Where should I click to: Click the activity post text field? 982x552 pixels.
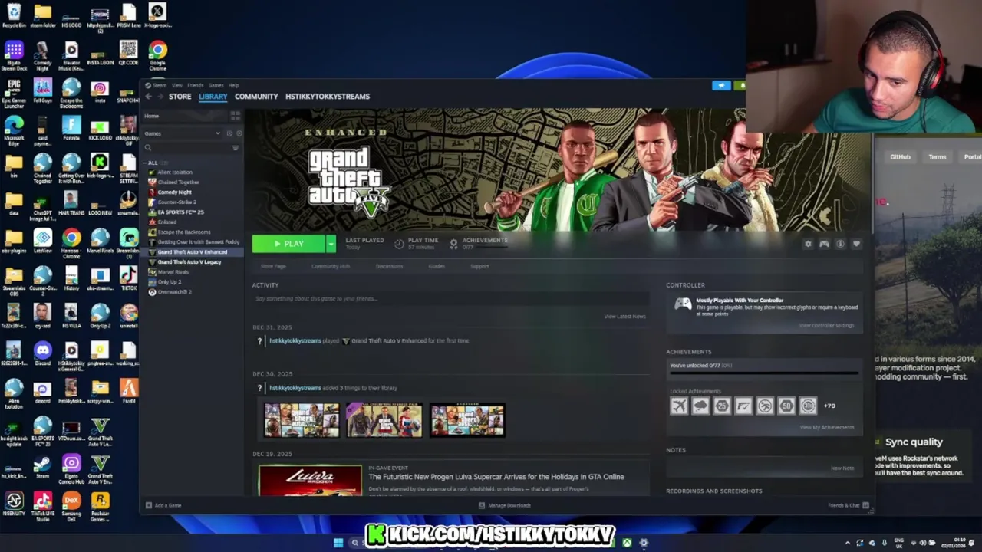(x=450, y=298)
